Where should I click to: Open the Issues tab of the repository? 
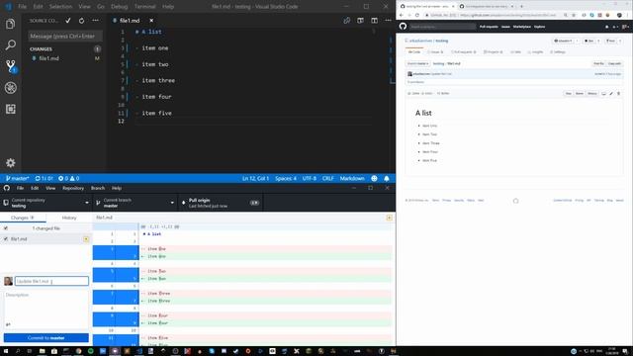[435, 52]
